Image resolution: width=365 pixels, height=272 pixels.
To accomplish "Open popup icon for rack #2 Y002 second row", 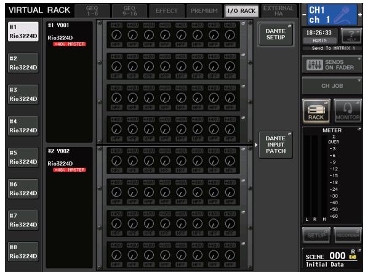I will click(x=243, y=180).
